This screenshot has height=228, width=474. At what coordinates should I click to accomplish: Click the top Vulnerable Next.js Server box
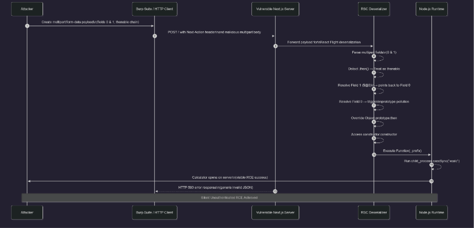[x=275, y=9]
